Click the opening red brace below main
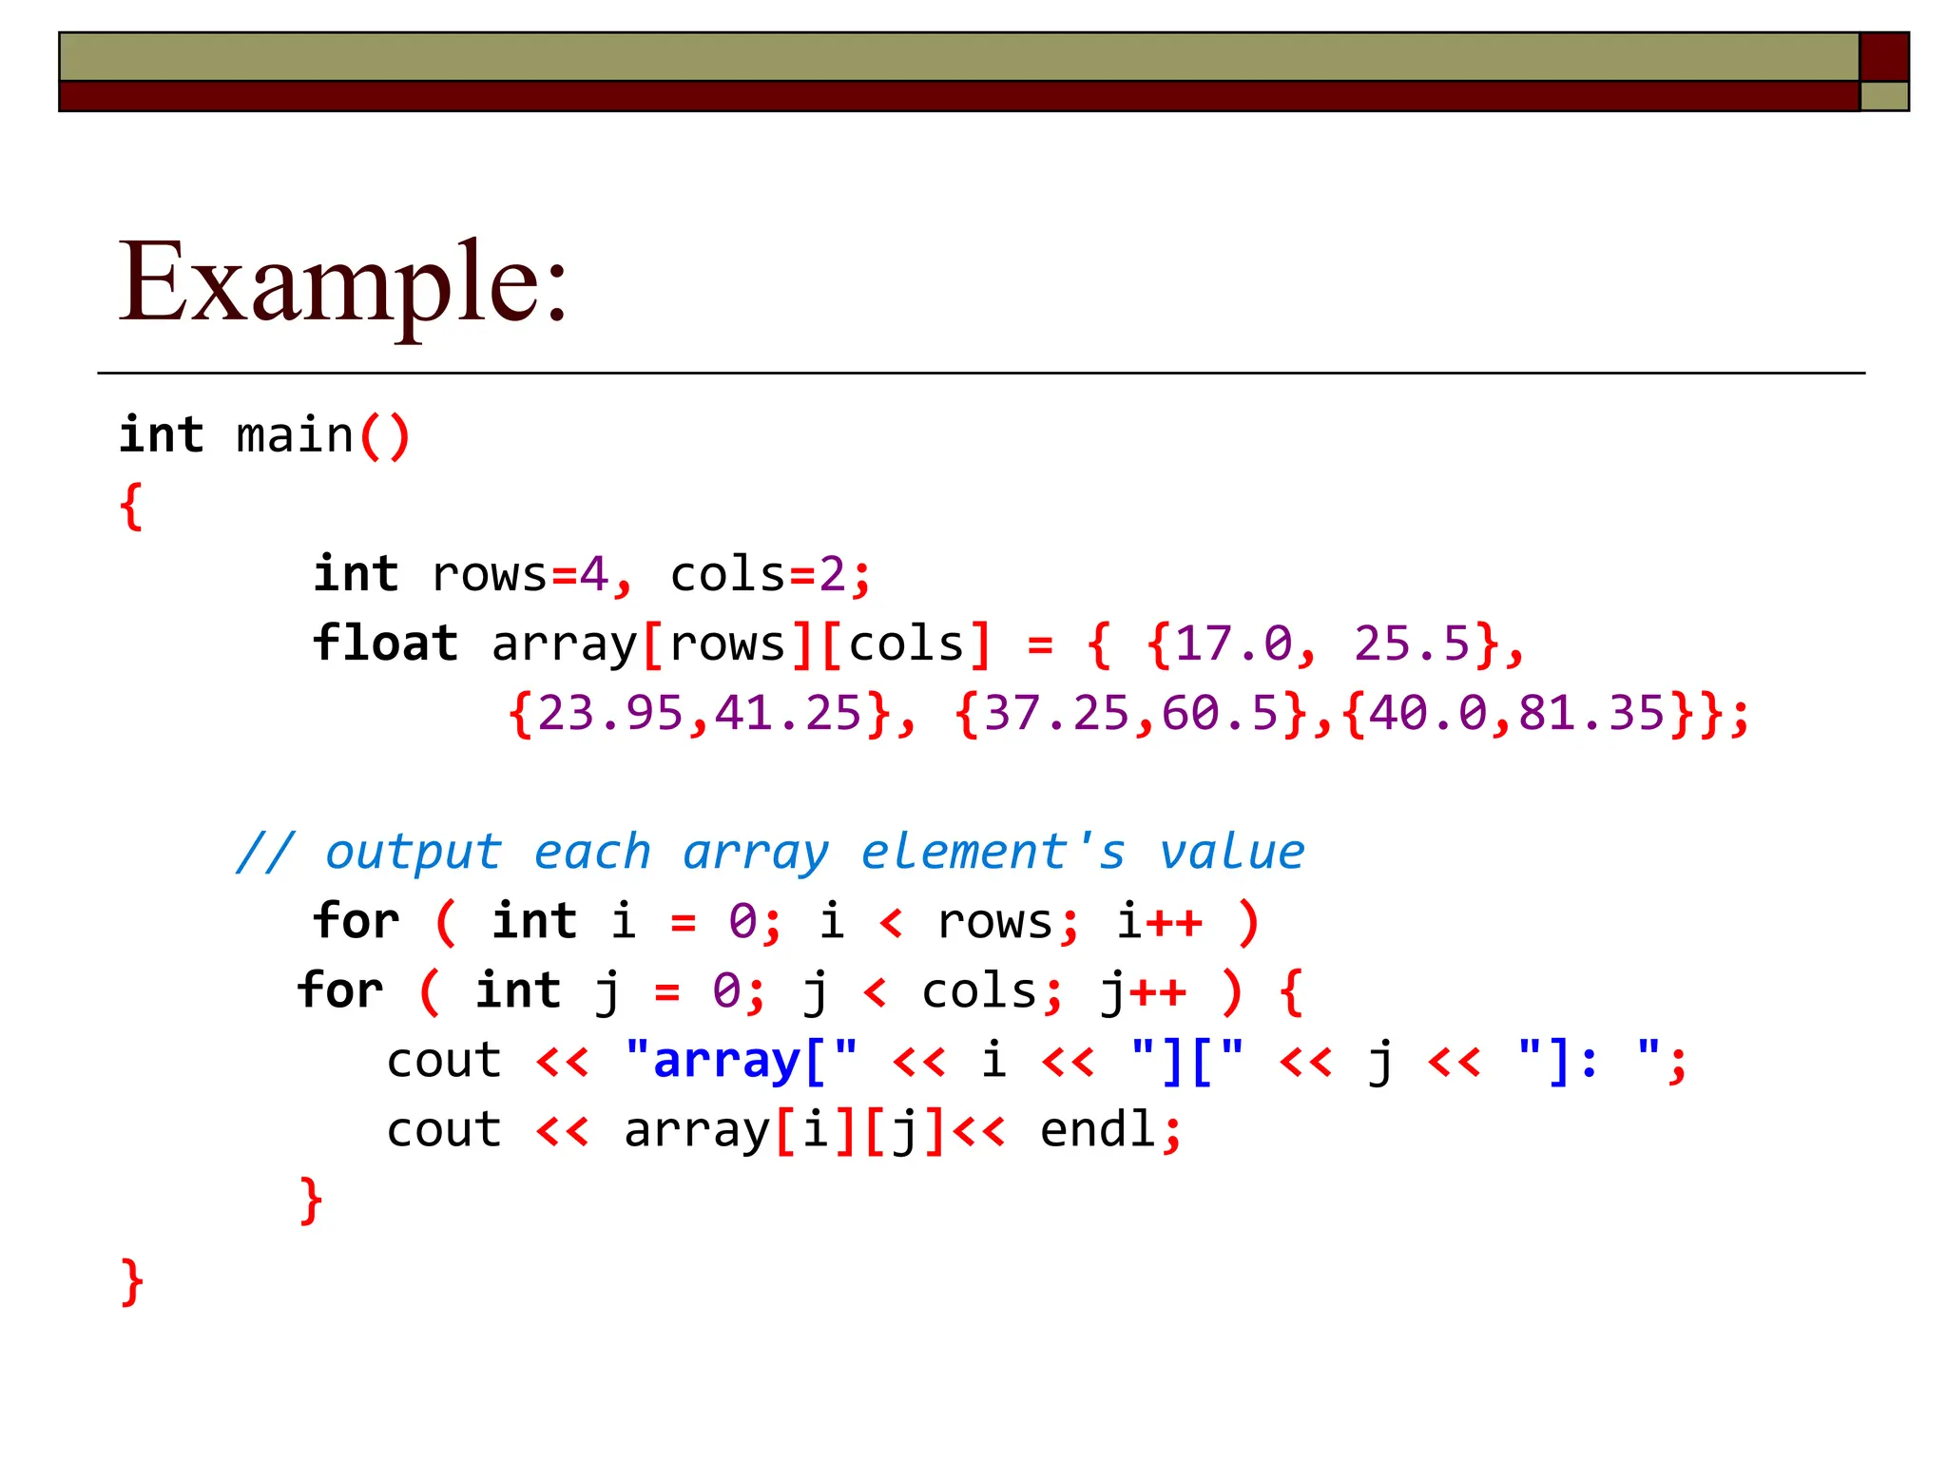This screenshot has height=1460, width=1947. [x=131, y=506]
